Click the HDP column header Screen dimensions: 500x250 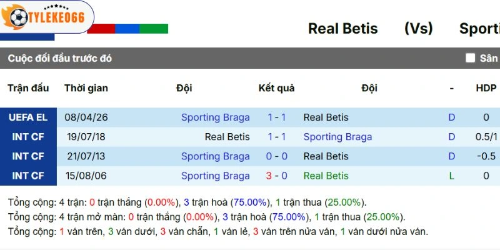pyautogui.click(x=486, y=88)
